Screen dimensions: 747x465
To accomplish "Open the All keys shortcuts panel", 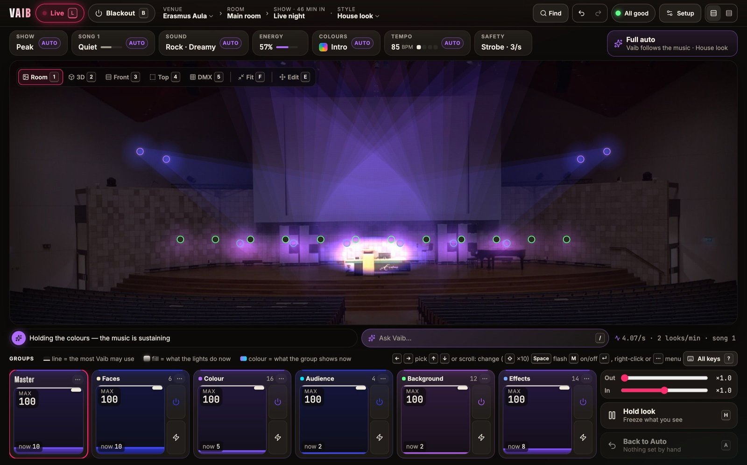I will 710,359.
